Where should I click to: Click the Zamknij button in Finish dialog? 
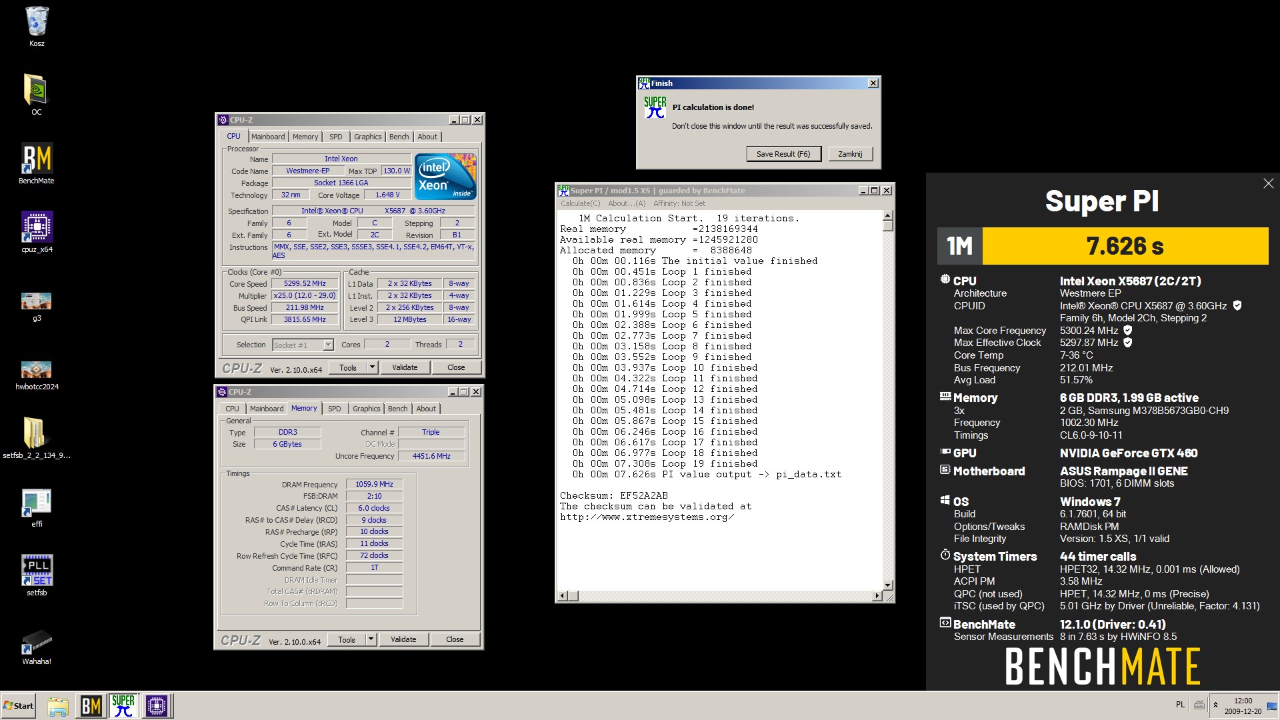(x=850, y=154)
